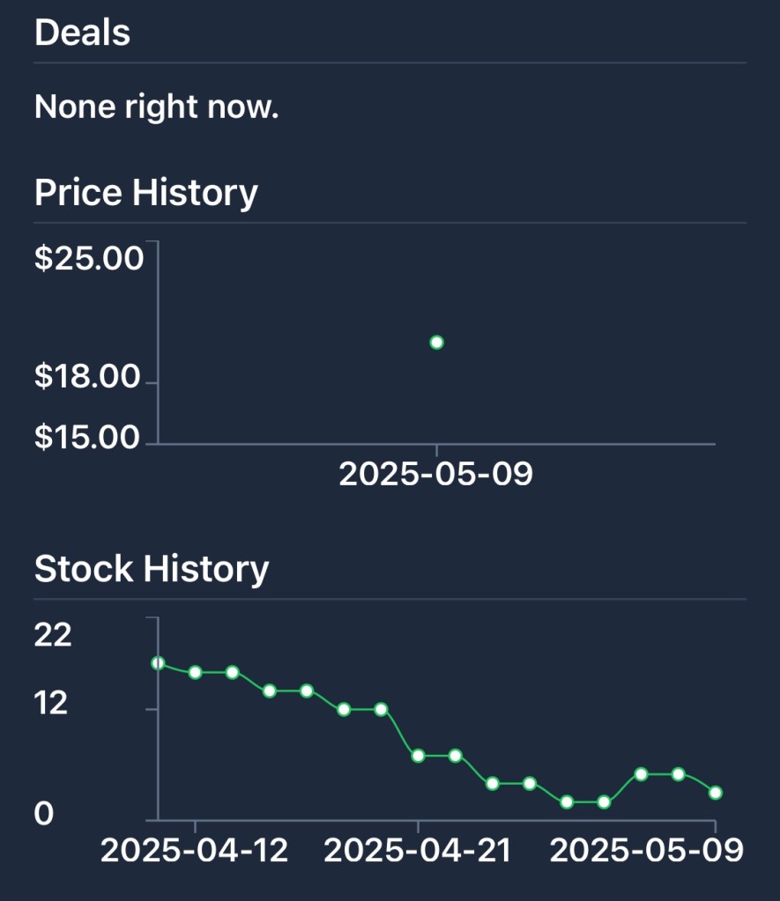Click the "None right now." deals text
Screen dimensions: 780x901
tap(156, 107)
